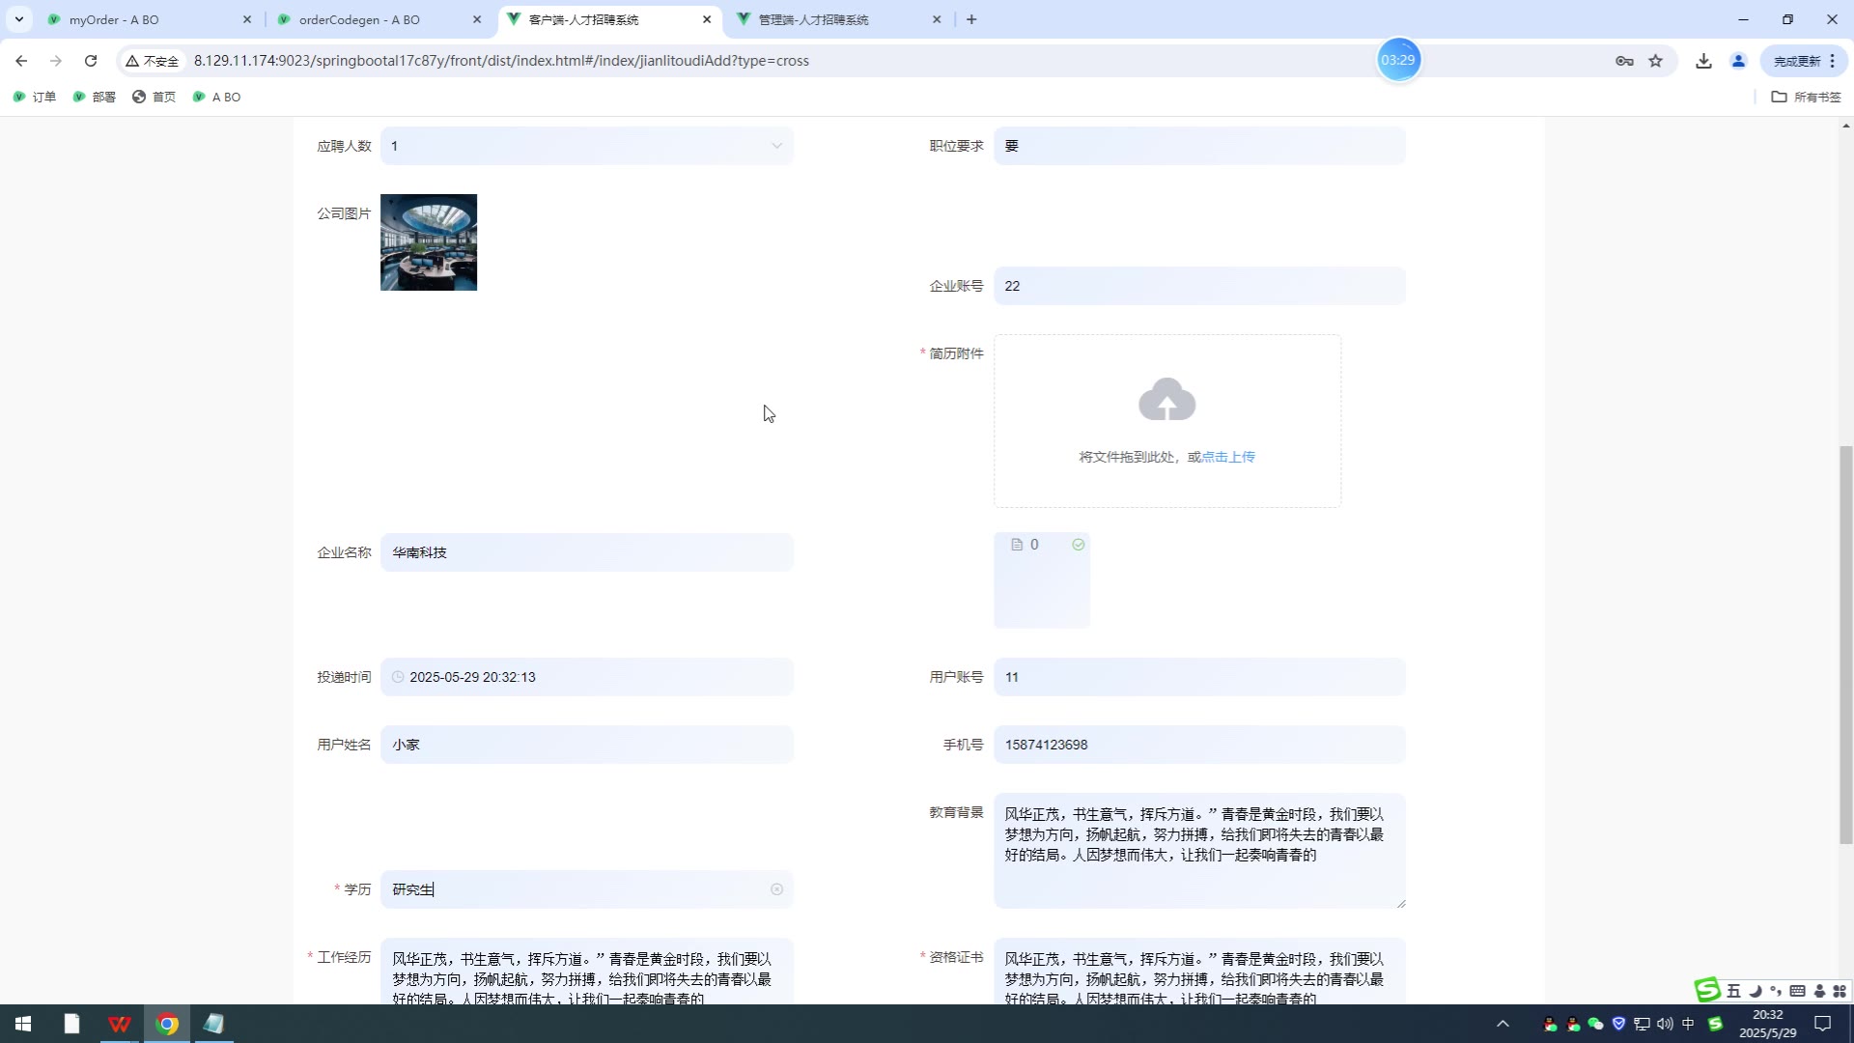Click uploaded file success checkmark
The height and width of the screenshot is (1043, 1854).
pos(1079,545)
